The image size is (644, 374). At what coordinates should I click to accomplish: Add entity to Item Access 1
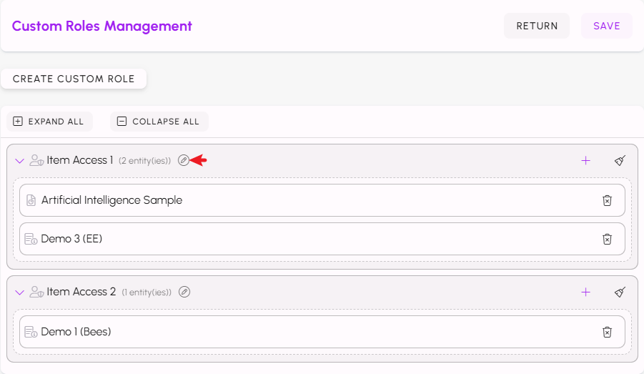click(586, 160)
